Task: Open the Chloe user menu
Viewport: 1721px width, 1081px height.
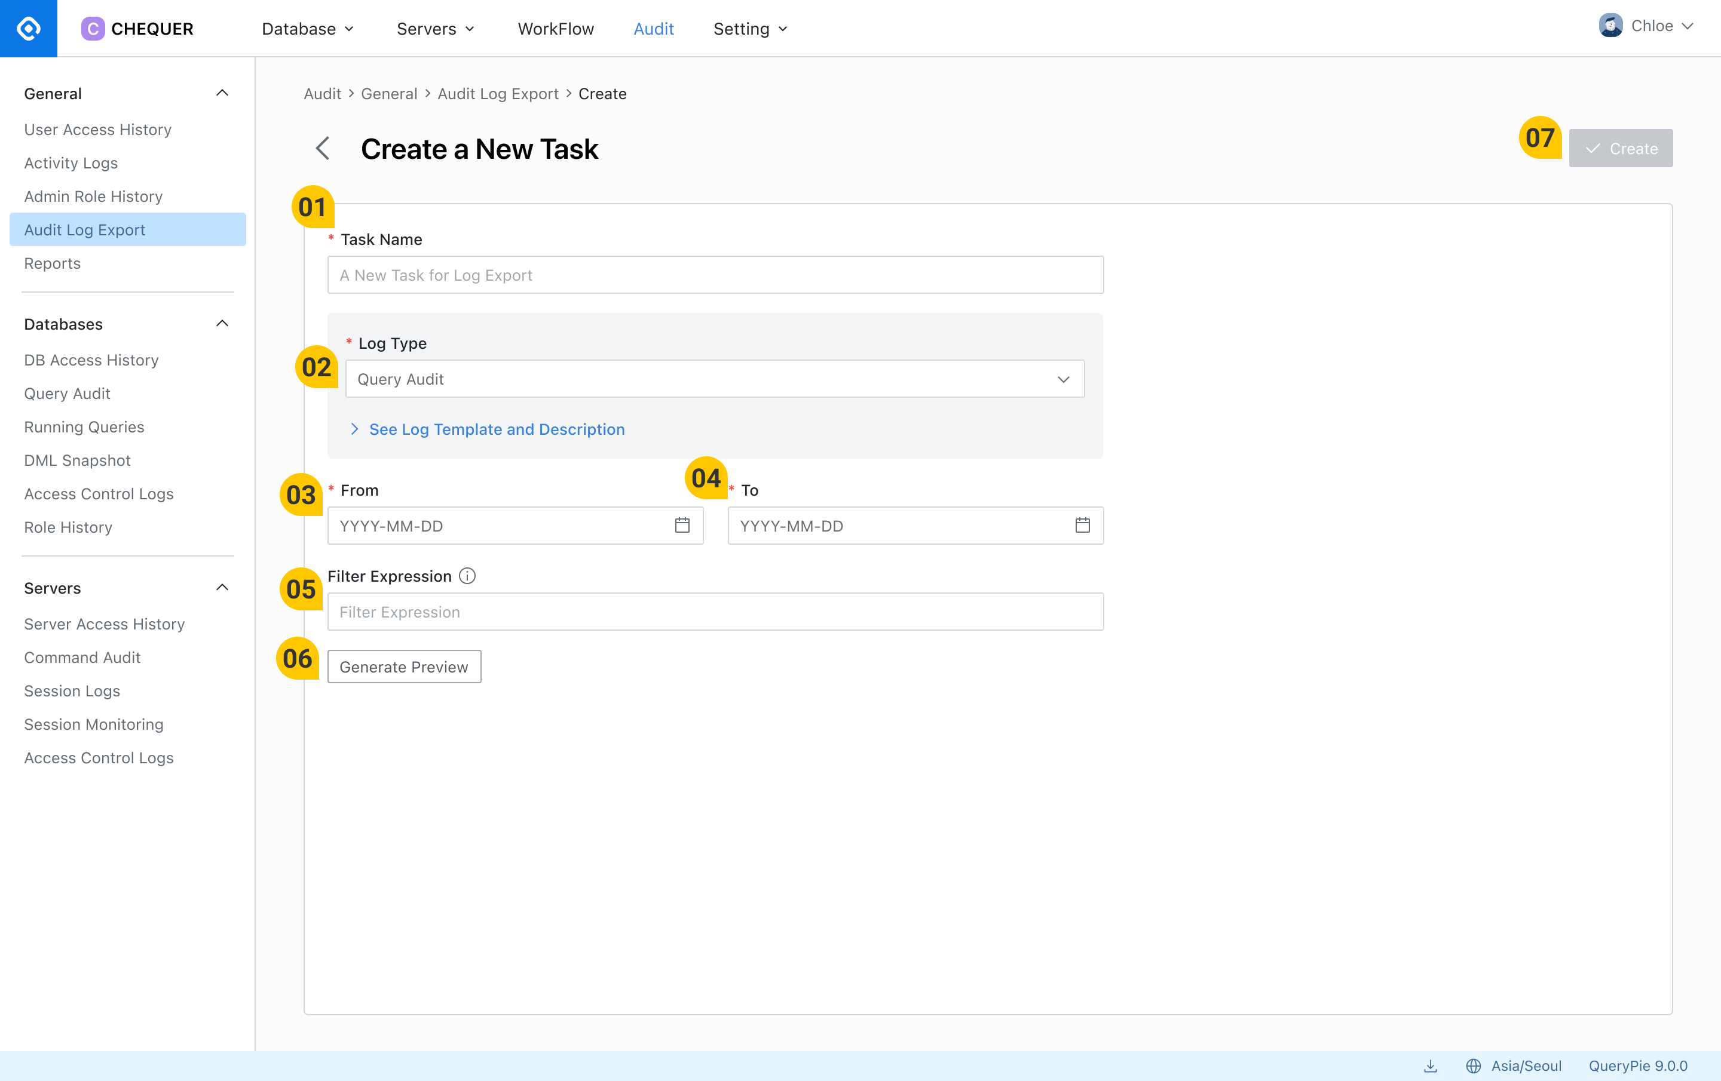Action: pos(1646,26)
